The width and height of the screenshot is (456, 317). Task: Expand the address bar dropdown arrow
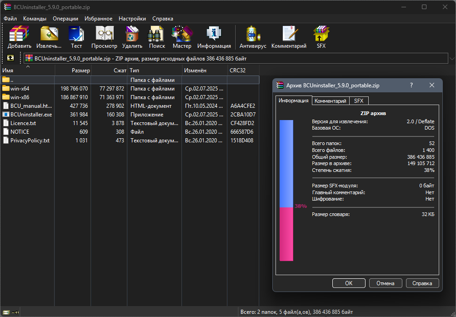(452, 59)
